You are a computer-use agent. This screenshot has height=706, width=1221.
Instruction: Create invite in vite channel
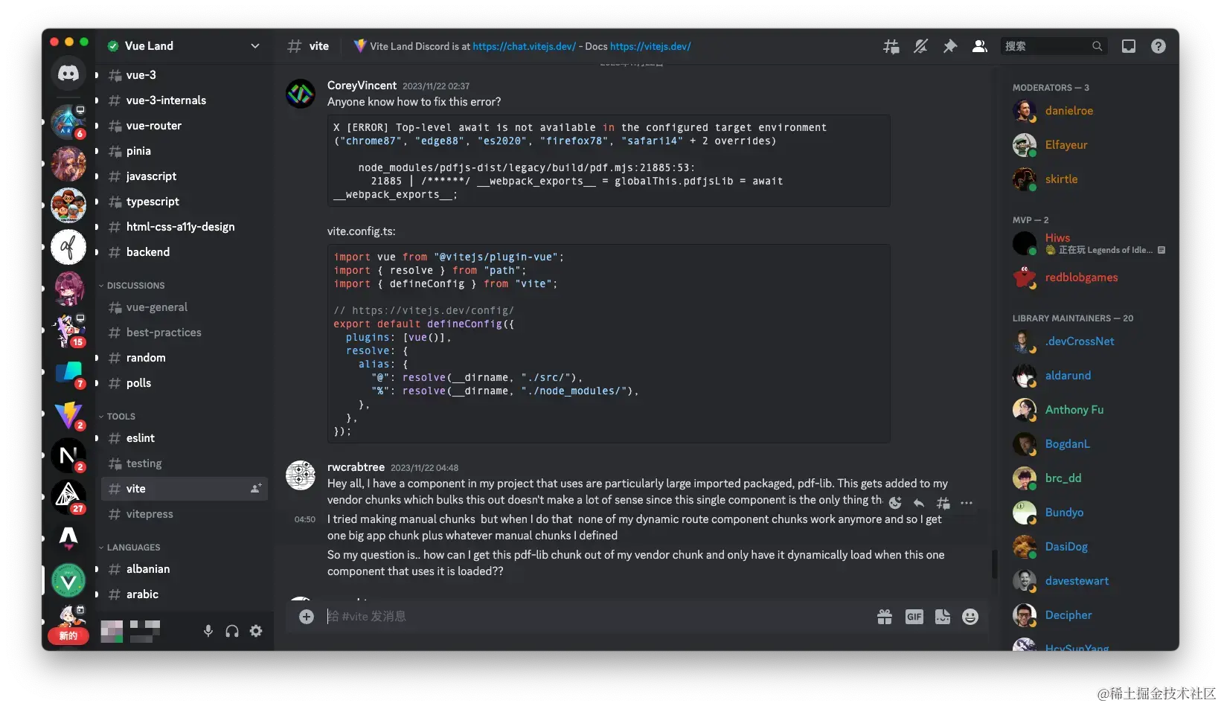click(256, 489)
